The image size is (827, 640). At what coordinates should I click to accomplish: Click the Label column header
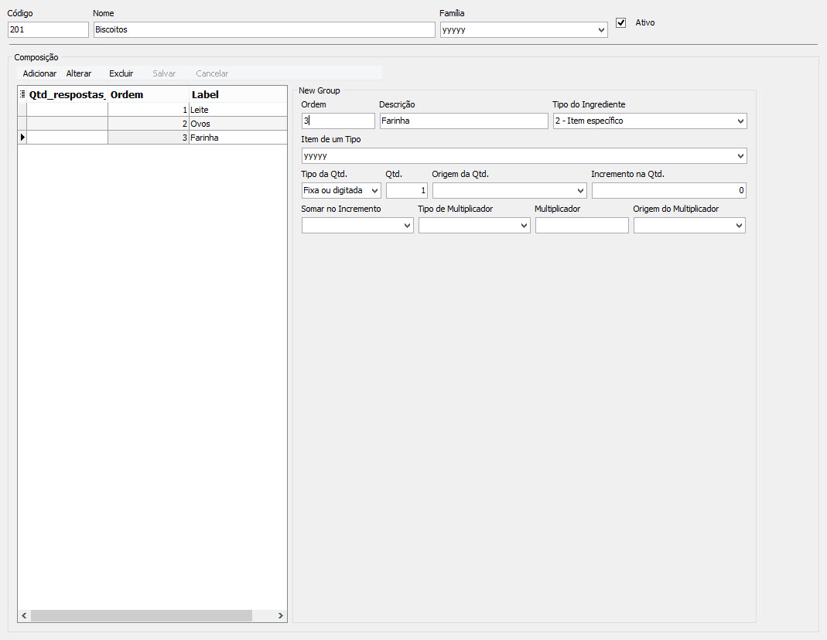pyautogui.click(x=238, y=95)
